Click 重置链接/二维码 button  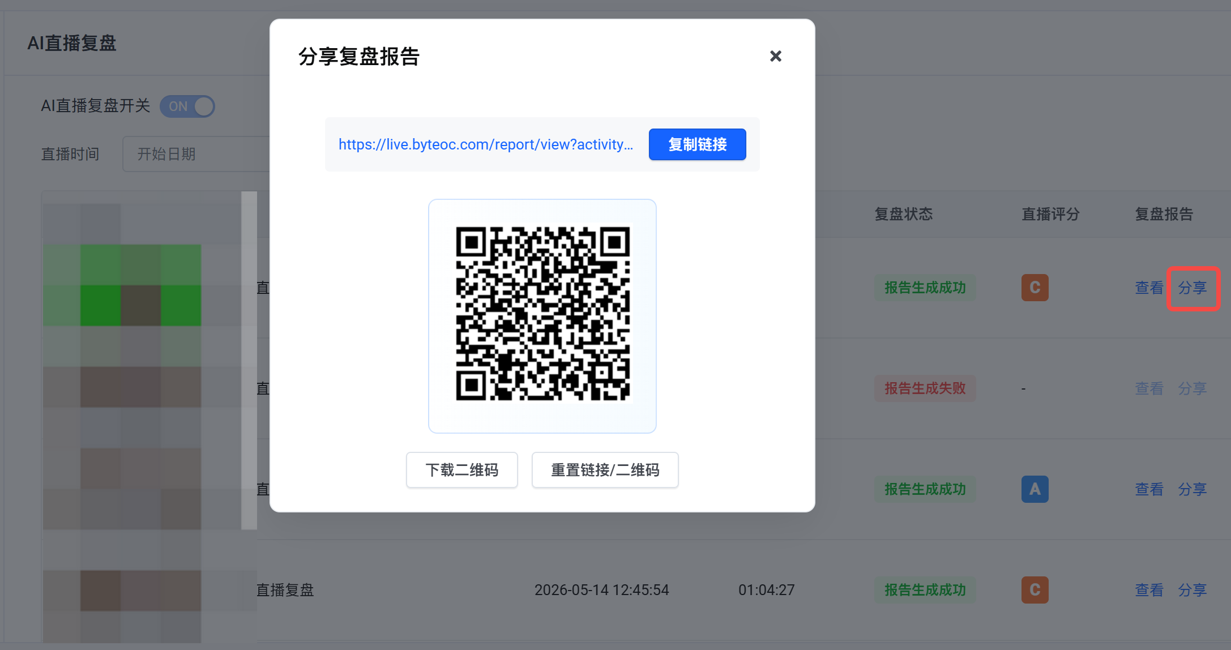tap(605, 470)
